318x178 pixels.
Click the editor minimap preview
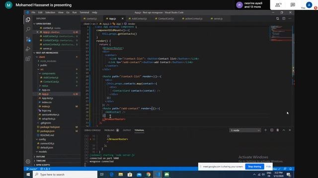tap(281, 33)
